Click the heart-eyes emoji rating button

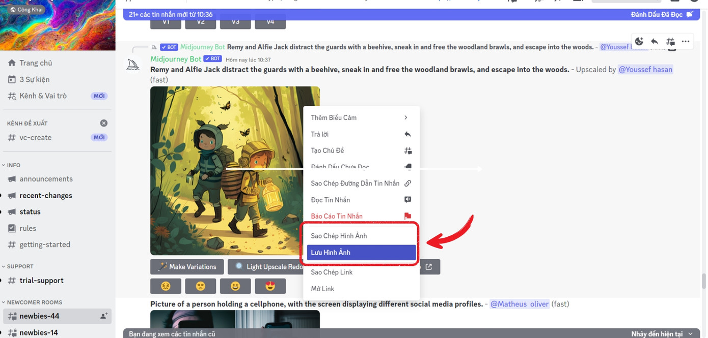[x=270, y=286]
